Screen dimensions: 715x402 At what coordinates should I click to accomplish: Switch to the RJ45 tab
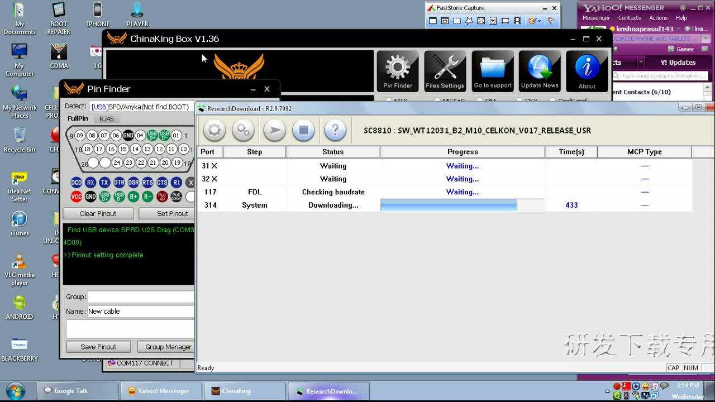click(x=107, y=119)
